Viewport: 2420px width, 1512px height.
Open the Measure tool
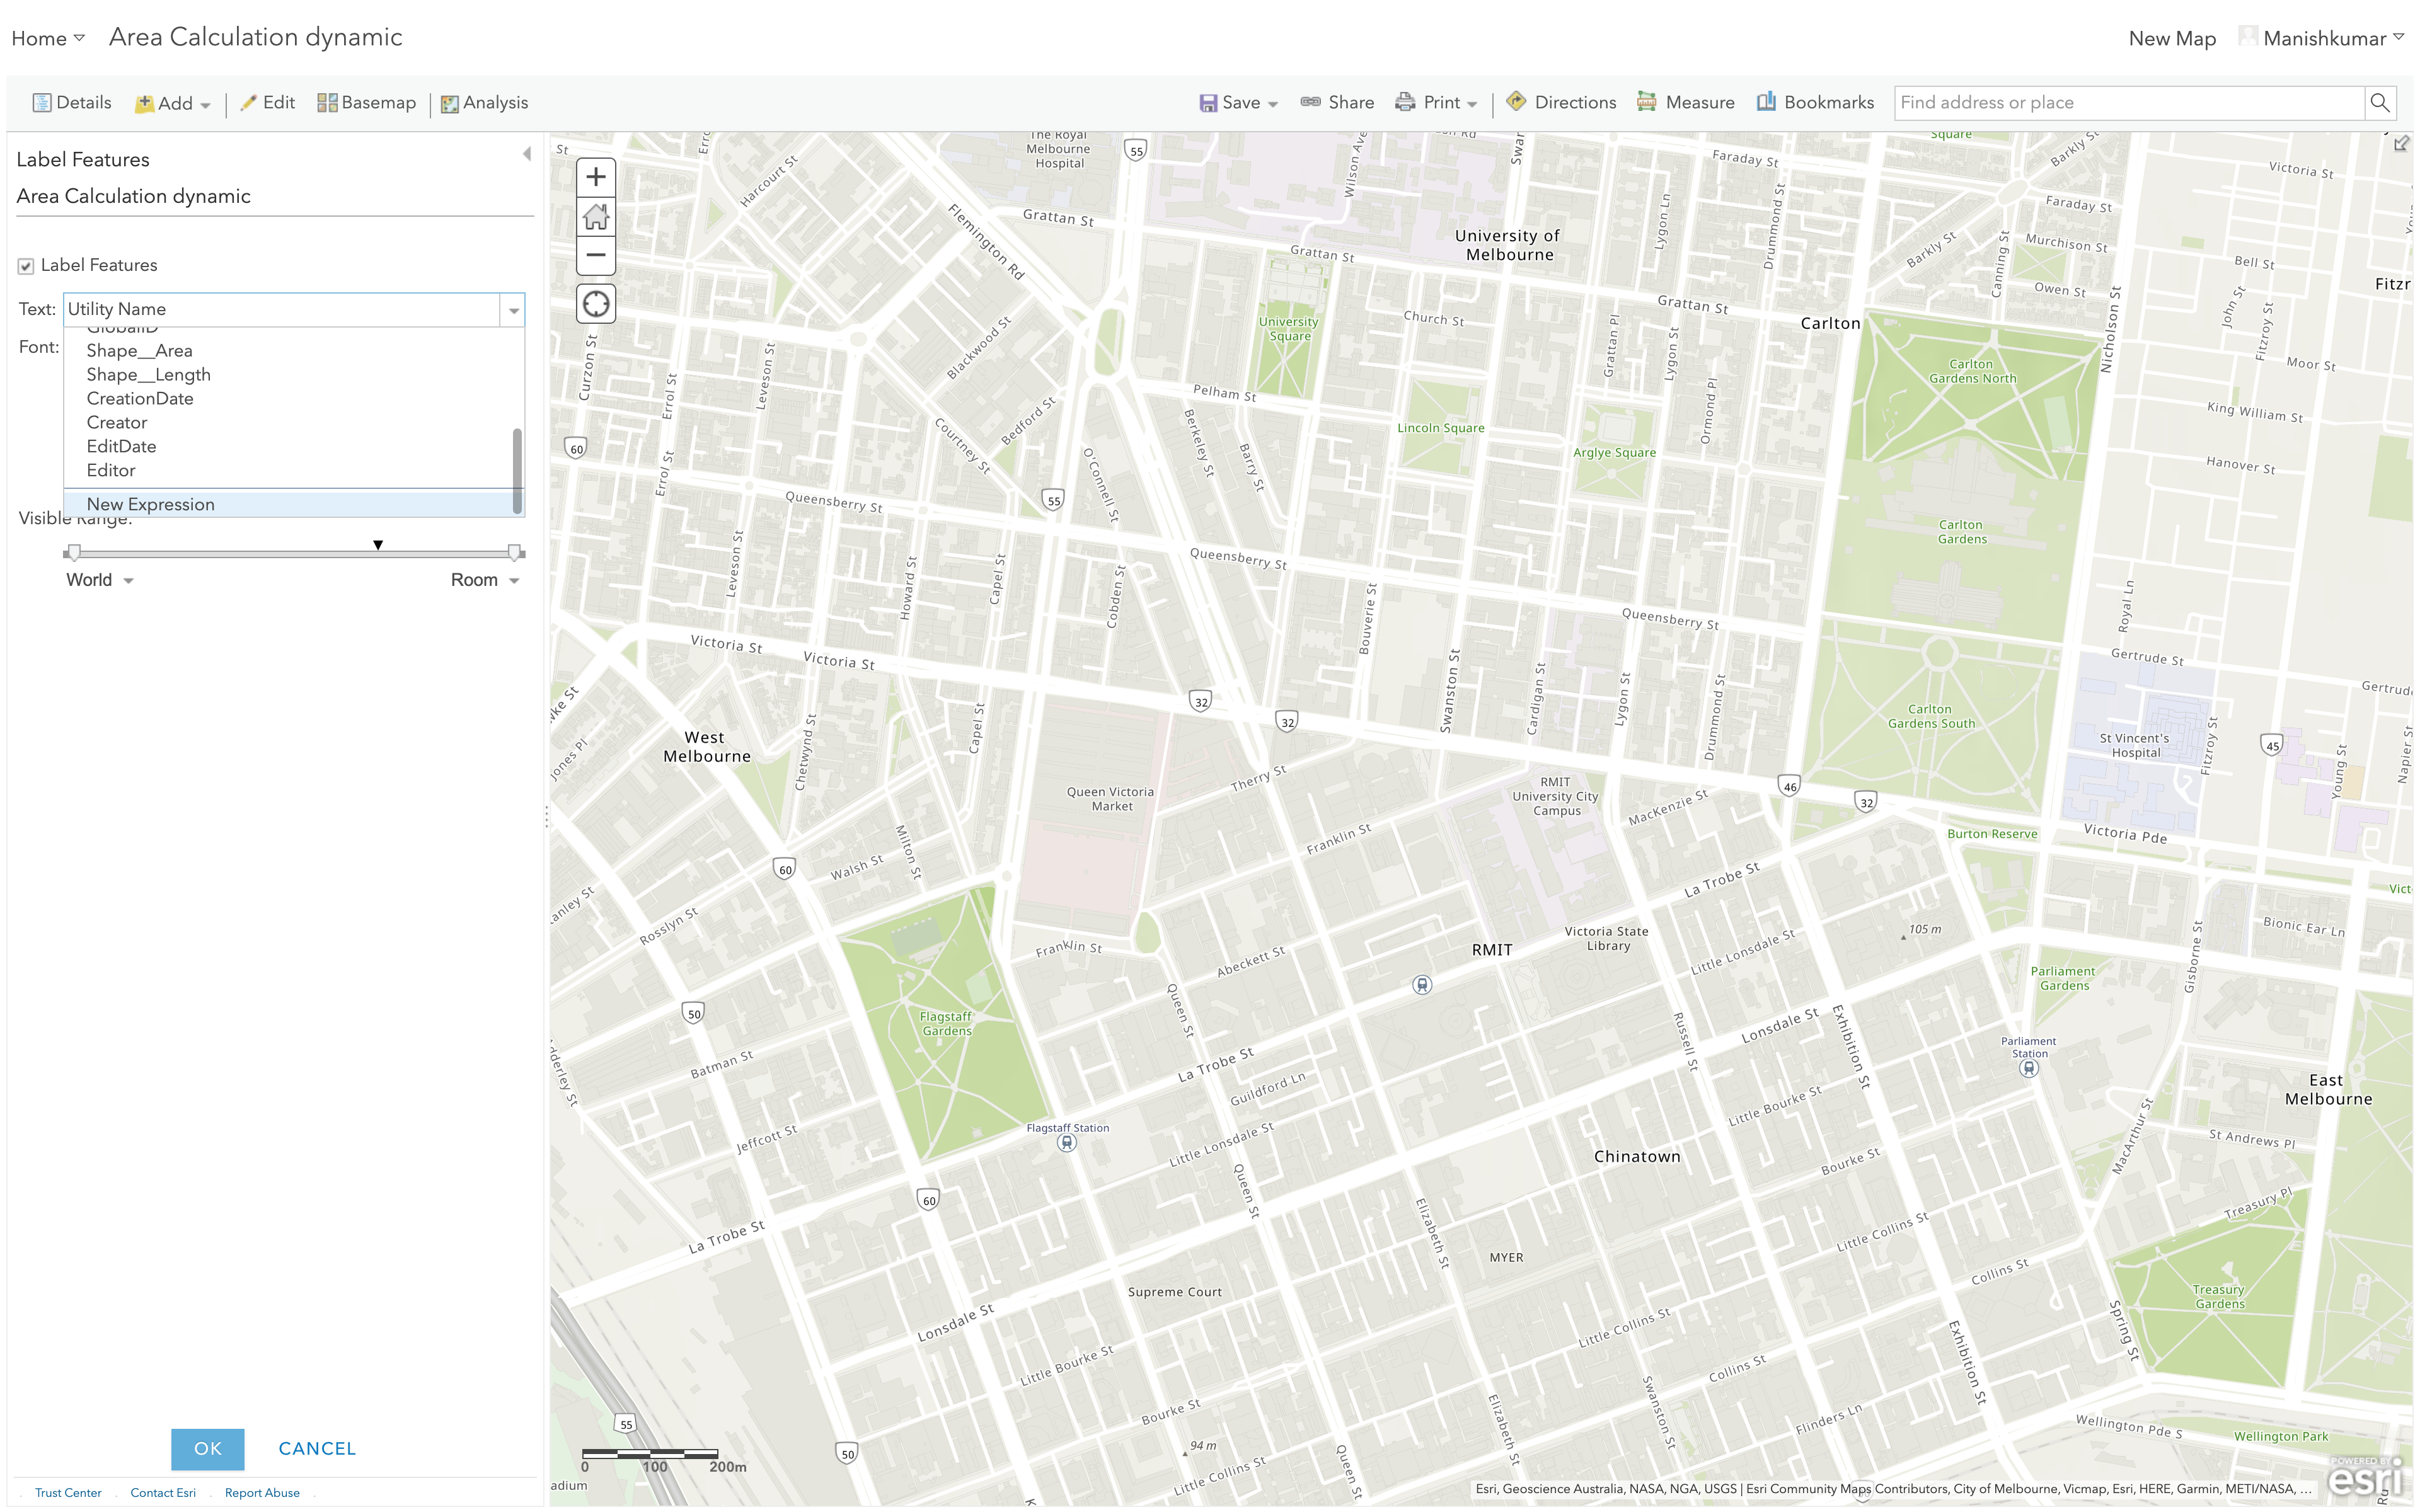1686,102
